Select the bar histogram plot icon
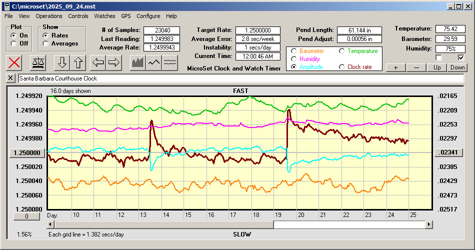The width and height of the screenshot is (475, 250). pyautogui.click(x=137, y=62)
